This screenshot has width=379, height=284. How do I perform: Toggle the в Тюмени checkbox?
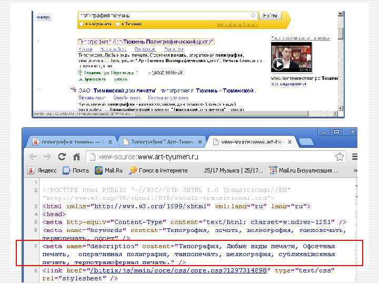pos(118,24)
